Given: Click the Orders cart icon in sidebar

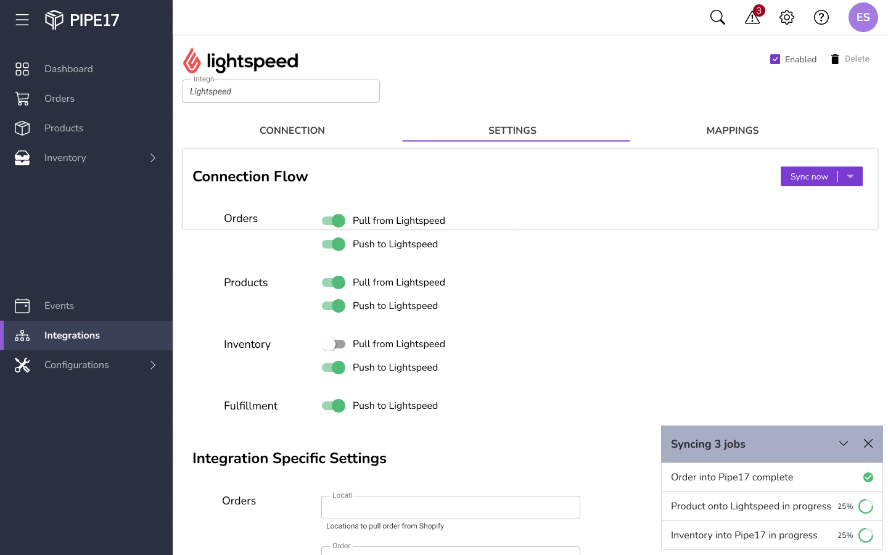Looking at the screenshot, I should [x=22, y=99].
